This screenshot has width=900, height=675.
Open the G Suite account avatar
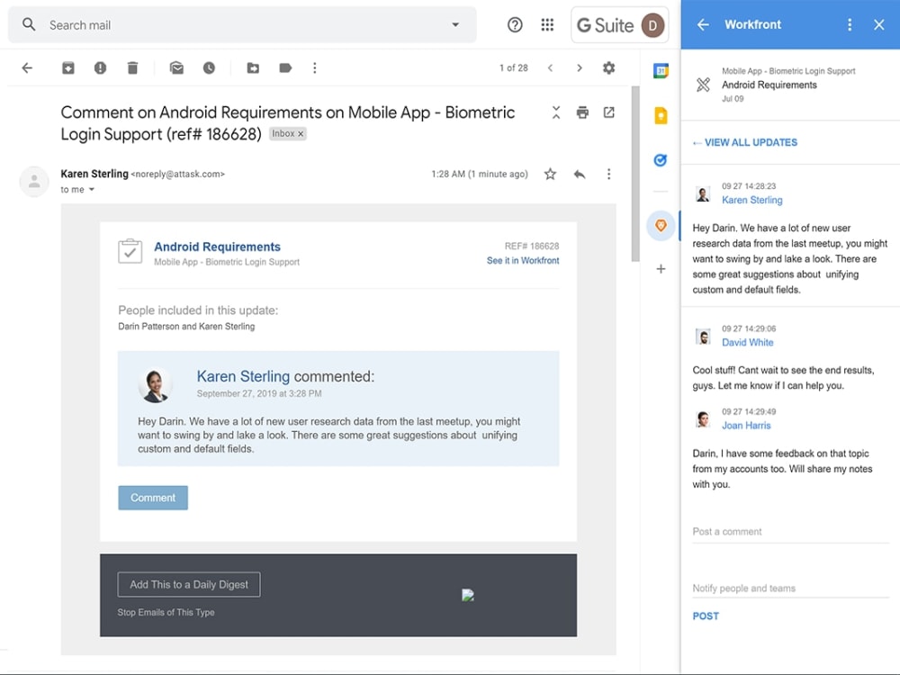[x=652, y=25]
